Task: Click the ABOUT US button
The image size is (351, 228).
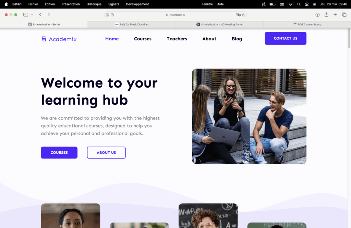Action: click(x=106, y=153)
